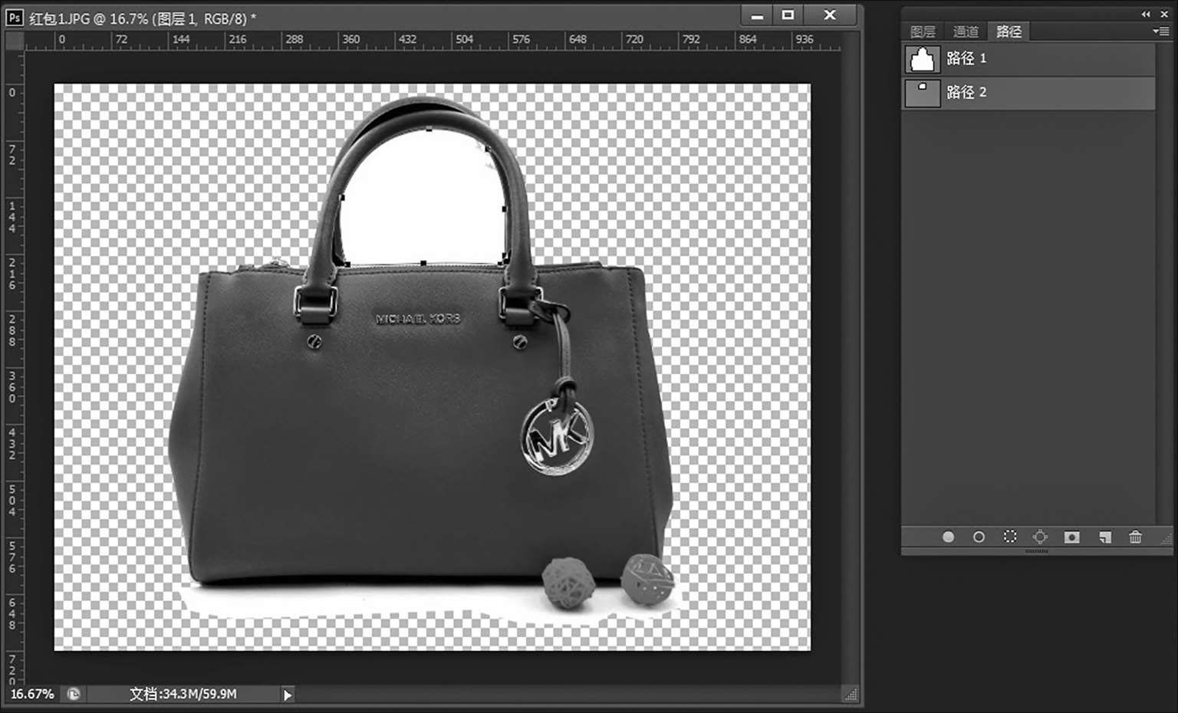
Task: Create new path icon
Action: [1104, 537]
